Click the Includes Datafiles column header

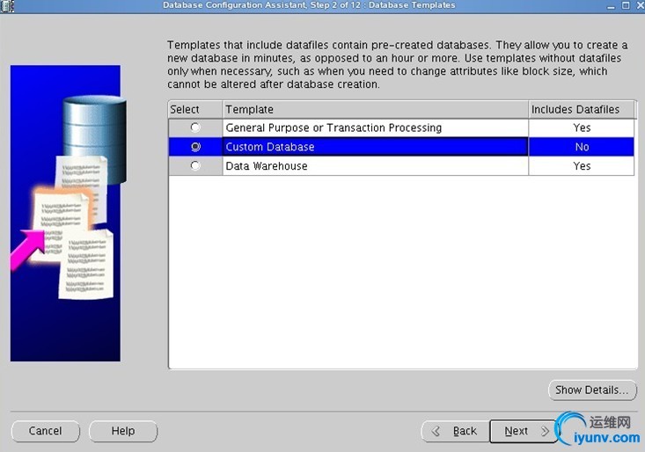[582, 110]
